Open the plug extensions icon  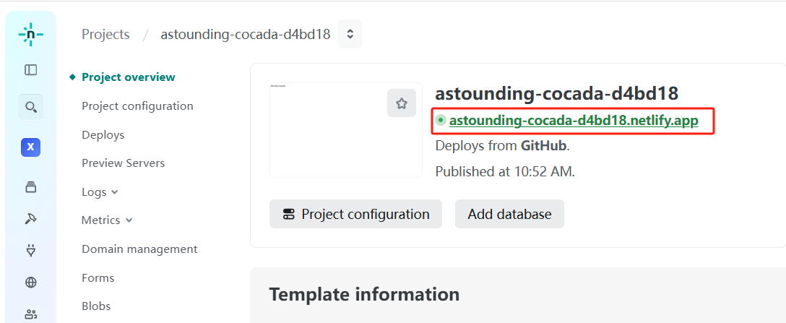pyautogui.click(x=30, y=251)
